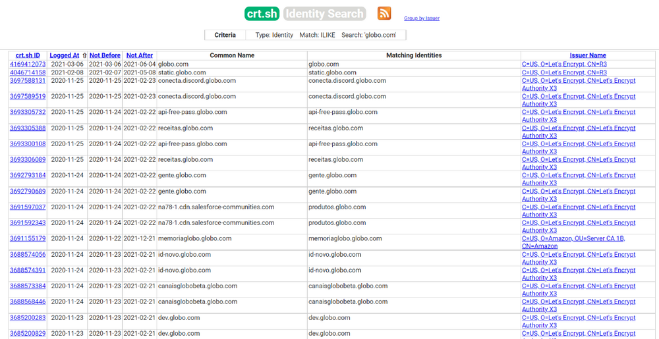659x339 pixels.
Task: Open certificate ID 3697589519
Action: point(28,97)
